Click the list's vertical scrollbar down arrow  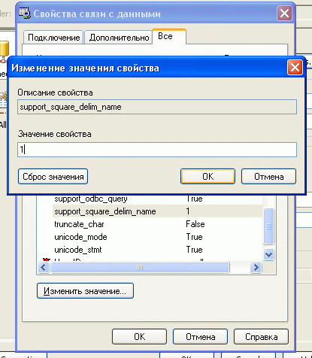[268, 255]
